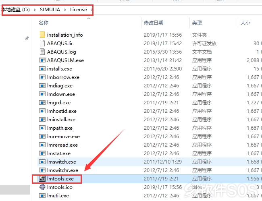262x201 pixels.
Task: Select the lmpath.exe file name
Action: [60, 128]
